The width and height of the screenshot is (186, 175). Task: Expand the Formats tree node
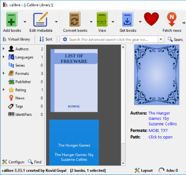pyautogui.click(x=4, y=73)
